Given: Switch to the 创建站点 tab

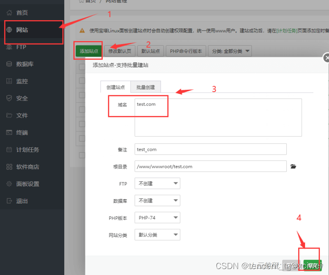Looking at the screenshot, I should click(x=115, y=87).
